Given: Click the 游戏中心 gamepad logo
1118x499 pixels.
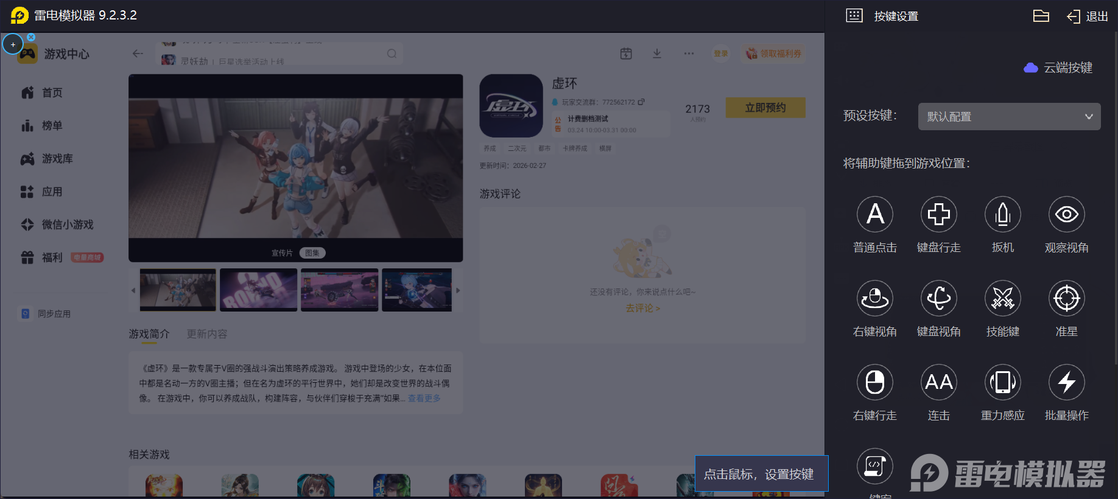Looking at the screenshot, I should [27, 54].
